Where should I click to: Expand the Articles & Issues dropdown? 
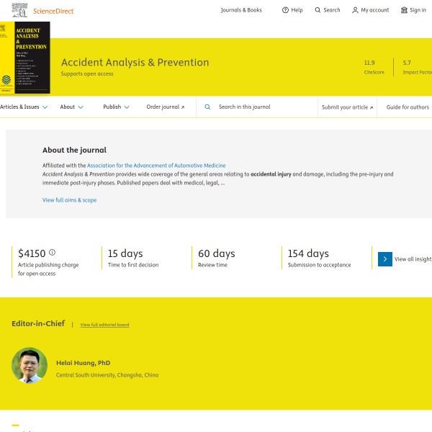[24, 107]
